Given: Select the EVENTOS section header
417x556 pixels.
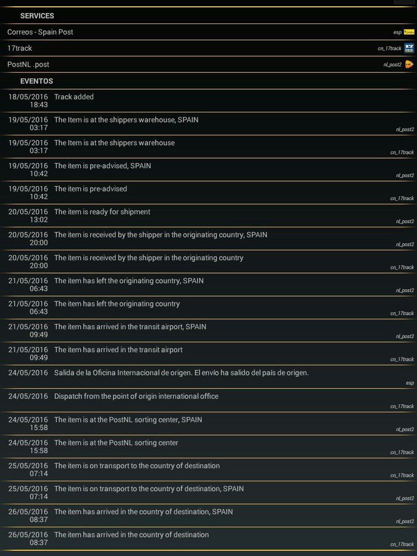Looking at the screenshot, I should tap(36, 81).
